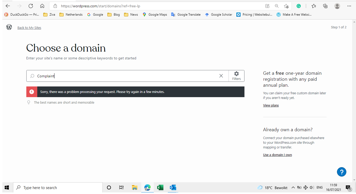The height and width of the screenshot is (194, 356).
Task: Switch to Microsoft Edge on the taskbar
Action: (x=148, y=187)
